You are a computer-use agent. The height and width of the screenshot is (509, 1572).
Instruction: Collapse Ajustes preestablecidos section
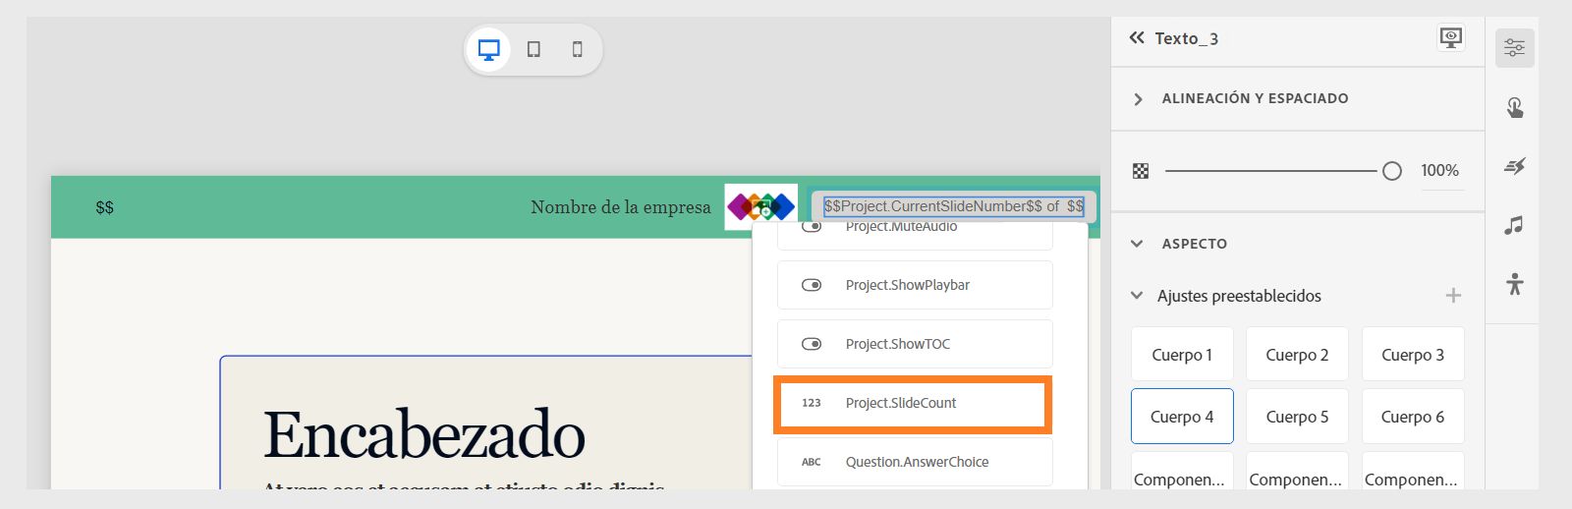click(1138, 296)
